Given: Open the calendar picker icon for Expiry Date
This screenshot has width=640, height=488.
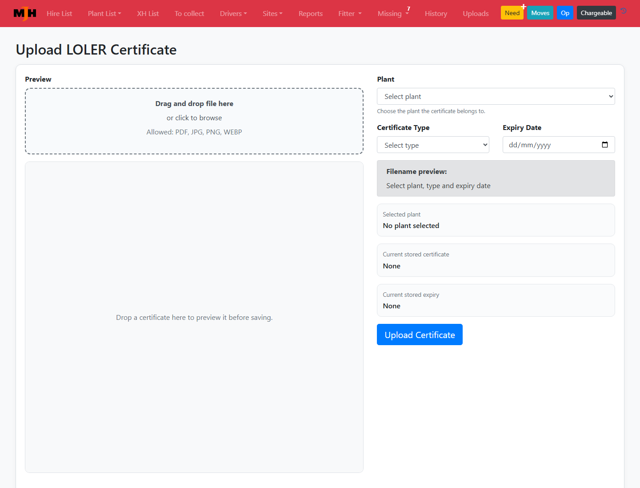Looking at the screenshot, I should tap(605, 145).
